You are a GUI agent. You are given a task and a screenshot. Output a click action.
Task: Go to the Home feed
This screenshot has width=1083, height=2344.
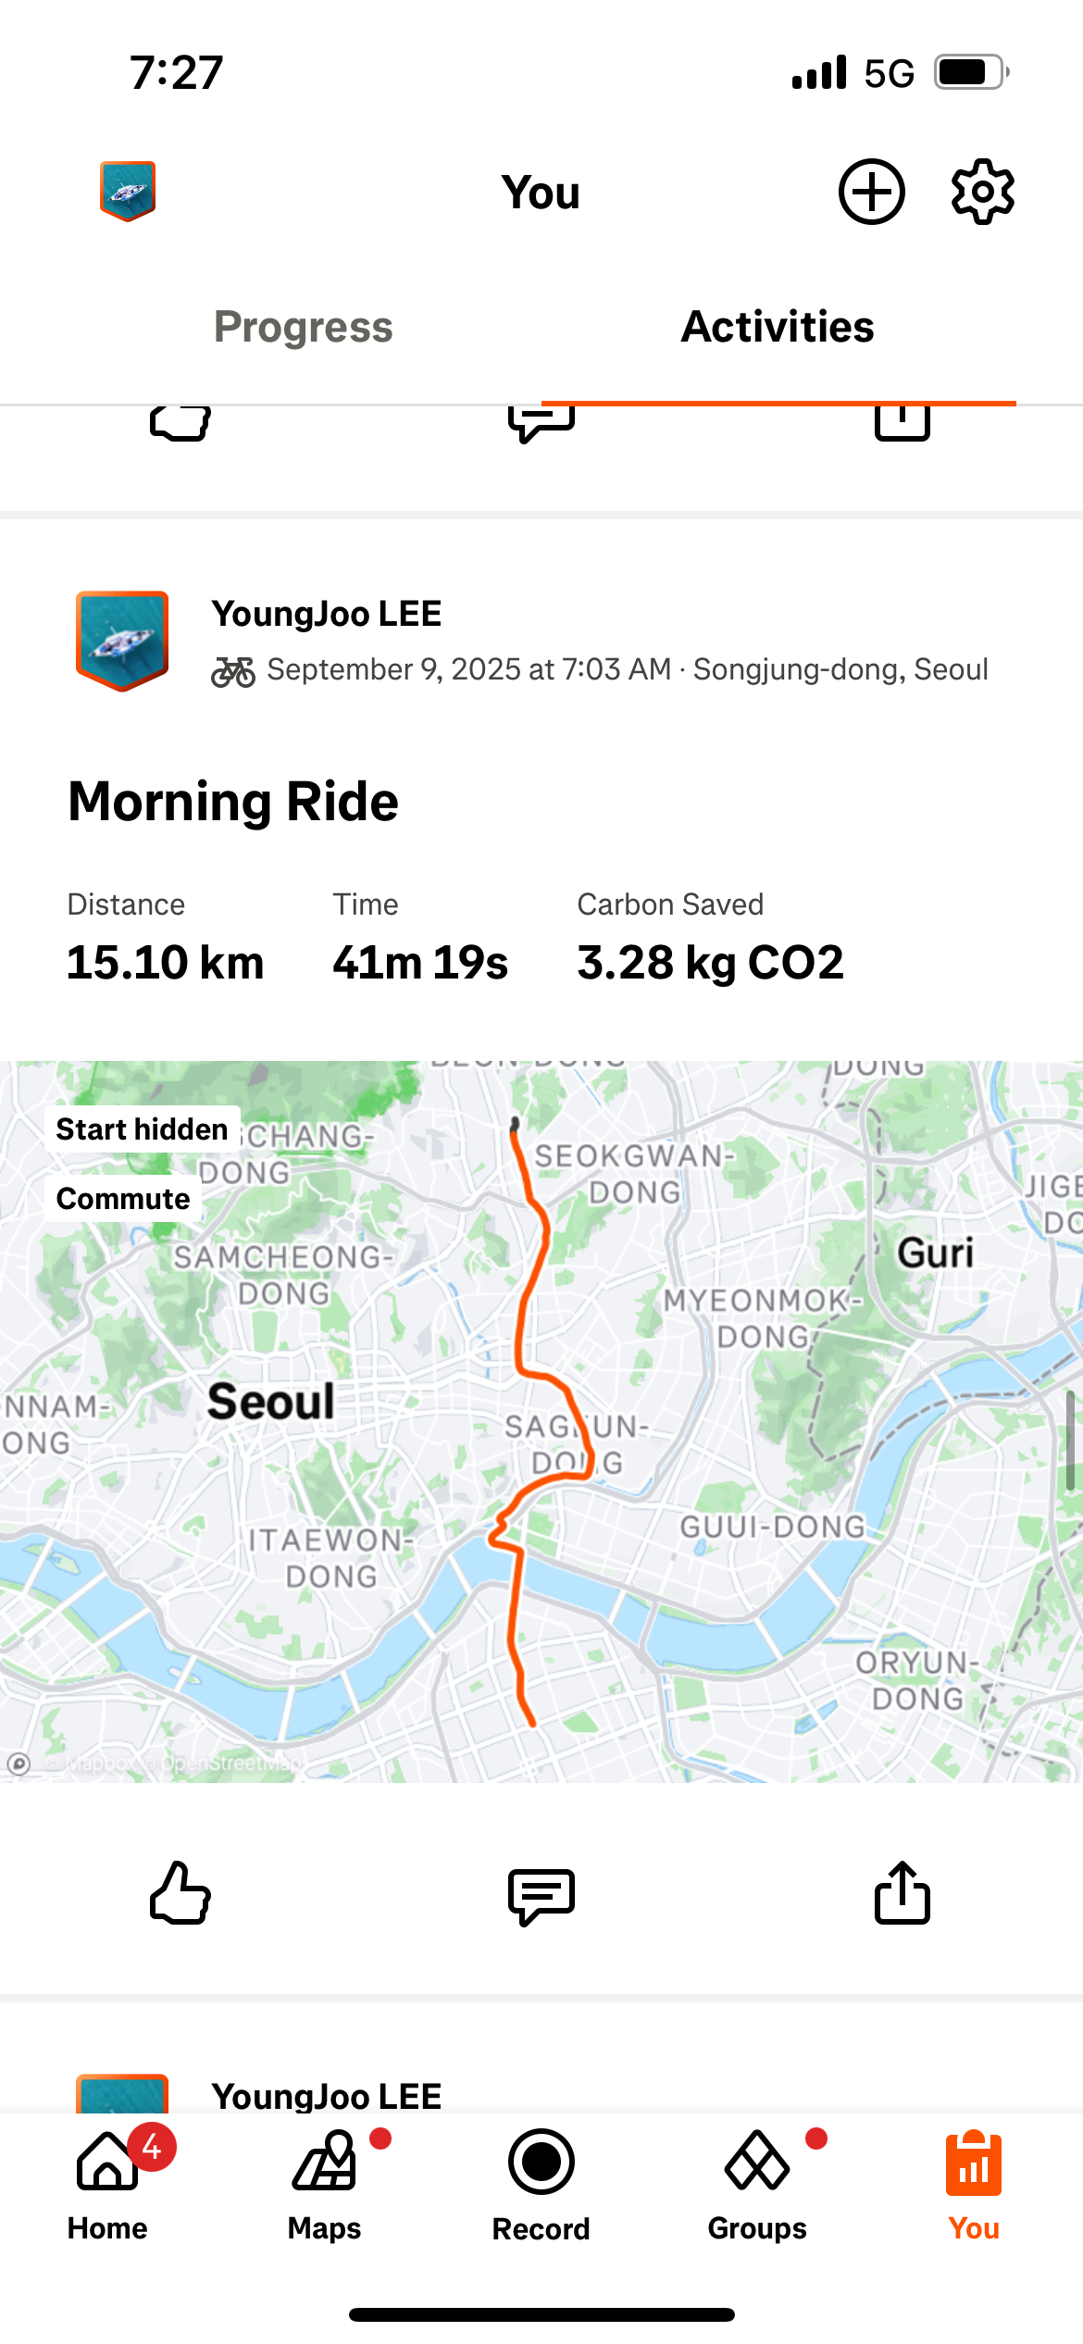[x=107, y=2182]
